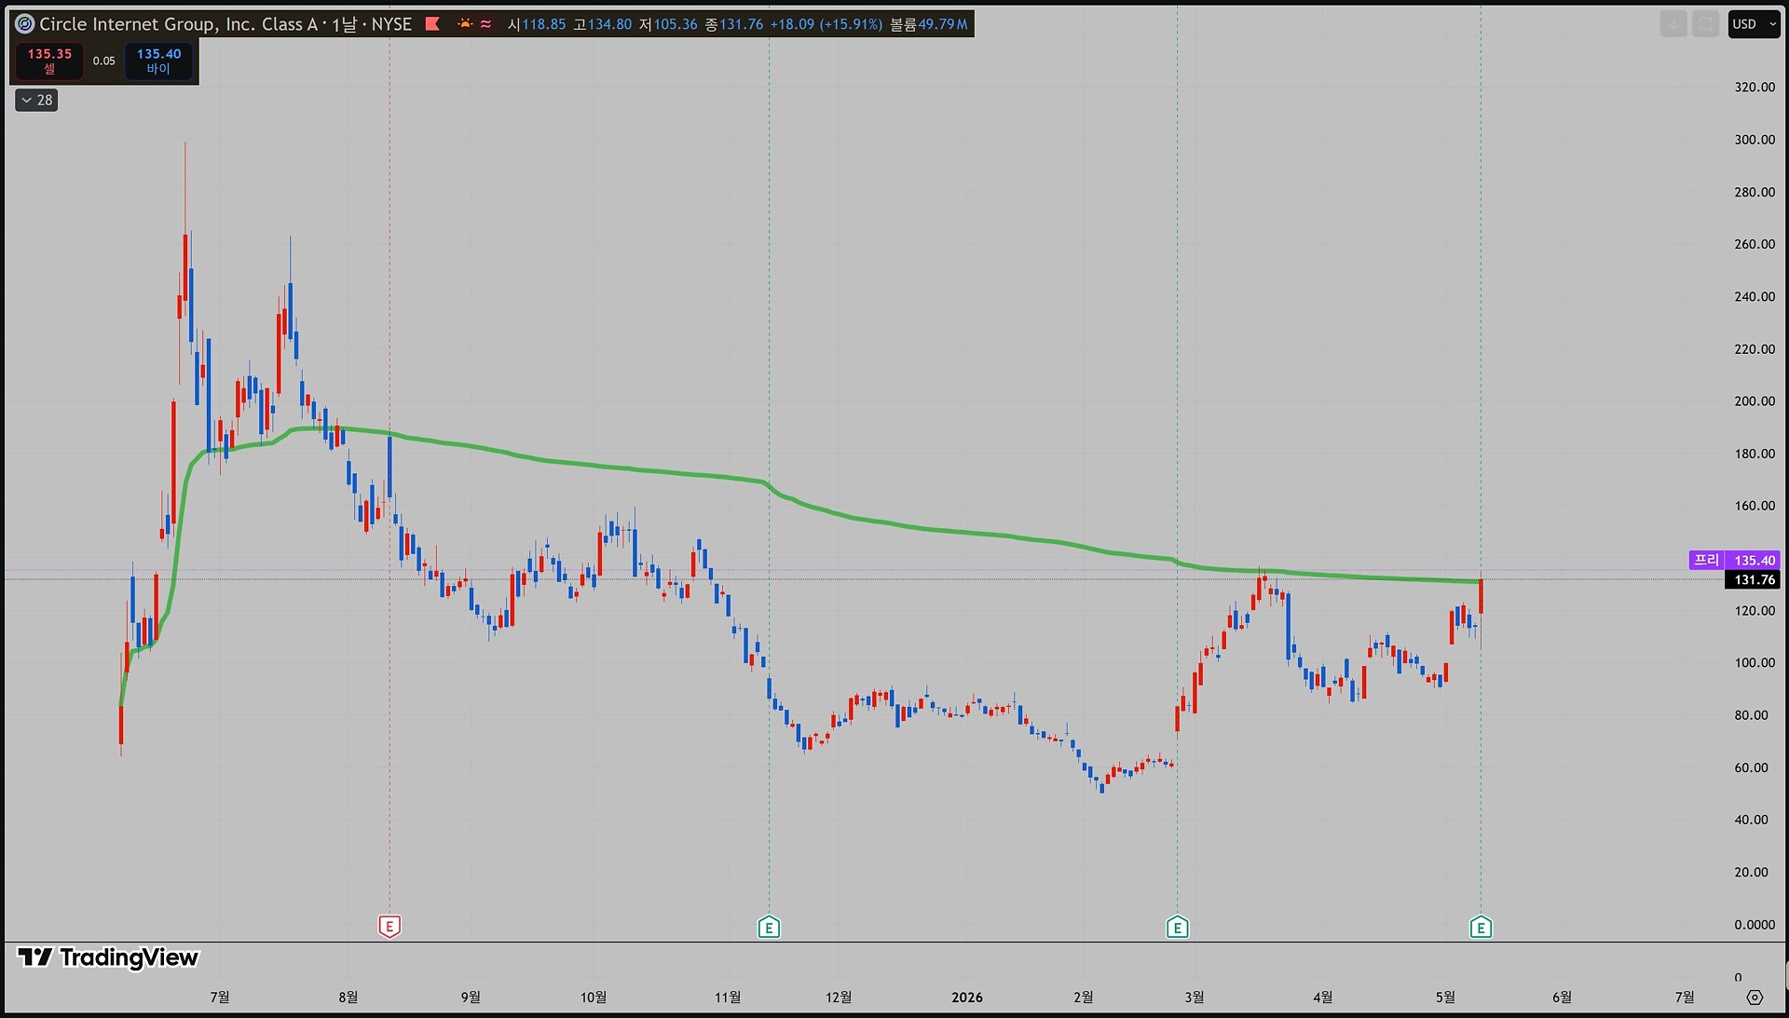Image resolution: width=1789 pixels, height=1018 pixels.
Task: Open the USD currency dropdown
Action: (1755, 24)
